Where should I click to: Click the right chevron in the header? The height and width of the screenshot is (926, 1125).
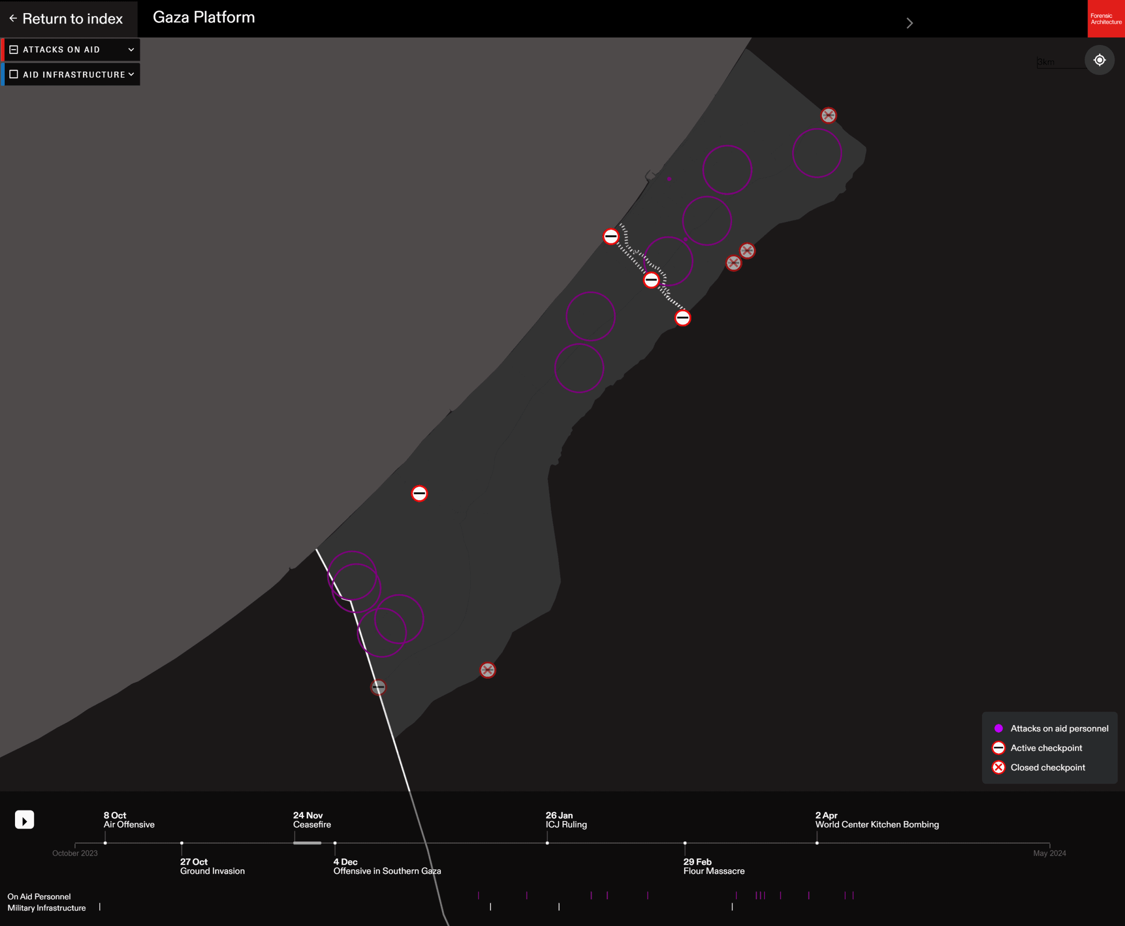909,22
